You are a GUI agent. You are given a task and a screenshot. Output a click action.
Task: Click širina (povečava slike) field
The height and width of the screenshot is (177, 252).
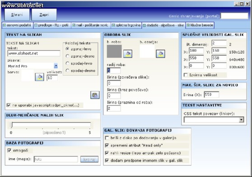tap(114, 83)
